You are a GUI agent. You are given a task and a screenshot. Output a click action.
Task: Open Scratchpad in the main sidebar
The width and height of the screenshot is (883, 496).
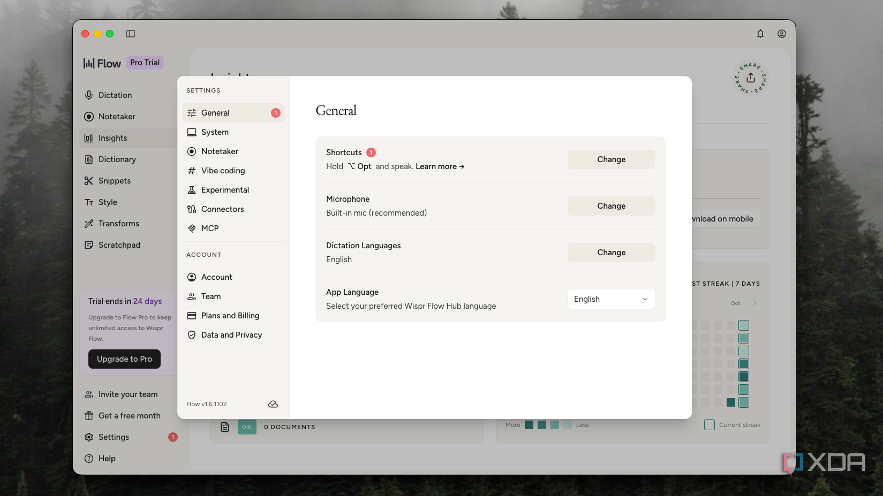click(128, 245)
